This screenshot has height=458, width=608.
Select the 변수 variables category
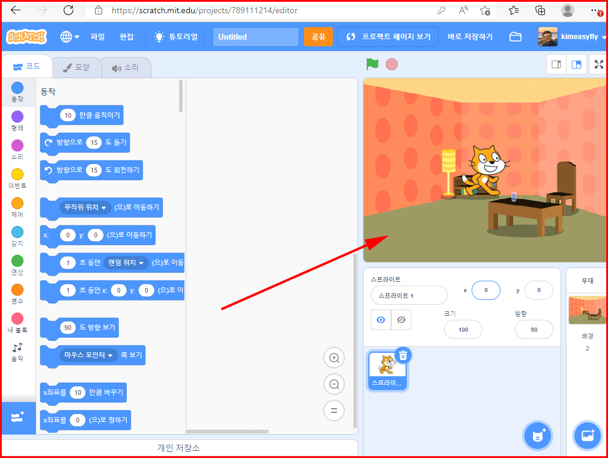pyautogui.click(x=17, y=293)
